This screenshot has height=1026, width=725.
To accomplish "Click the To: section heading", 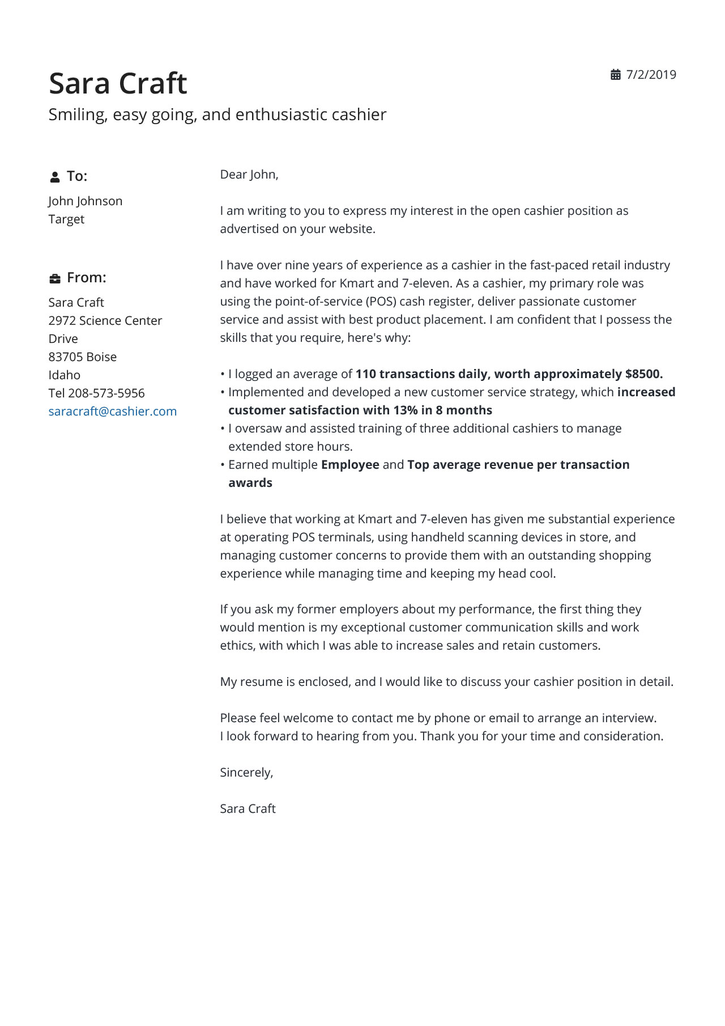I will click(77, 176).
